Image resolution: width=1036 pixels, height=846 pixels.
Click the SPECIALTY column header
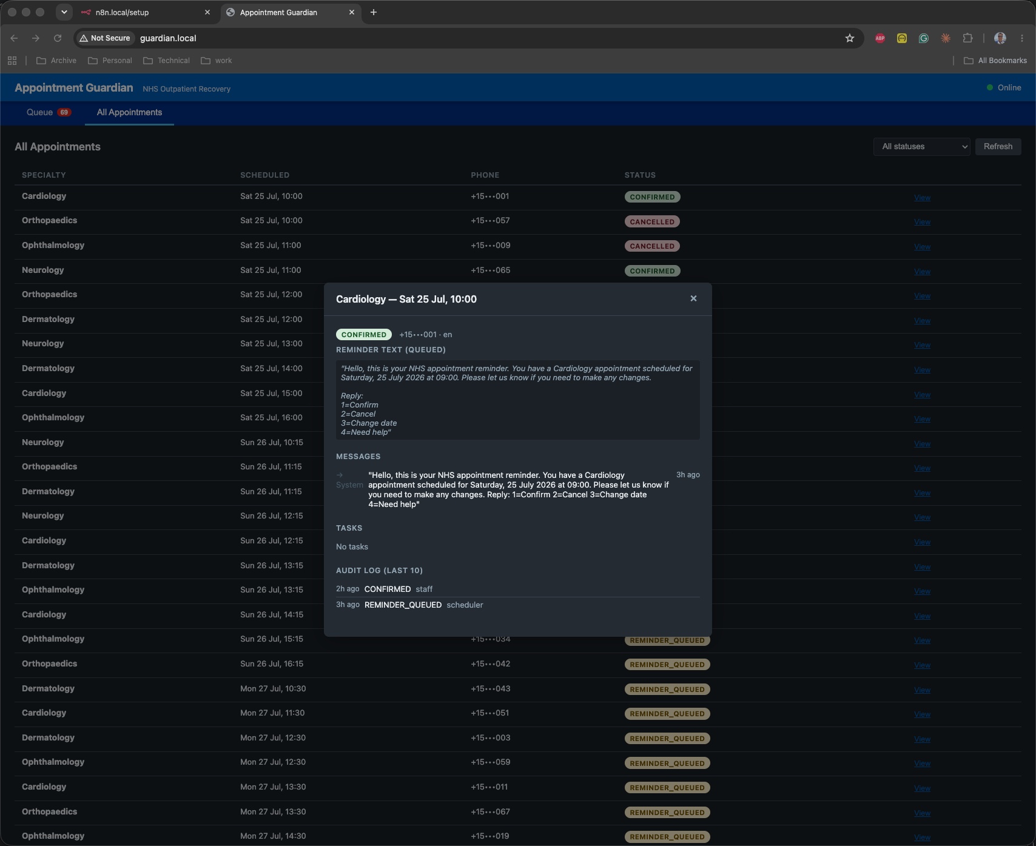(x=44, y=175)
